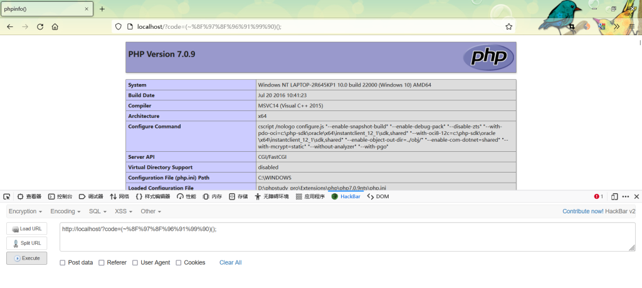Toggle the Cookies checkbox
The height and width of the screenshot is (288, 642).
[x=179, y=262]
